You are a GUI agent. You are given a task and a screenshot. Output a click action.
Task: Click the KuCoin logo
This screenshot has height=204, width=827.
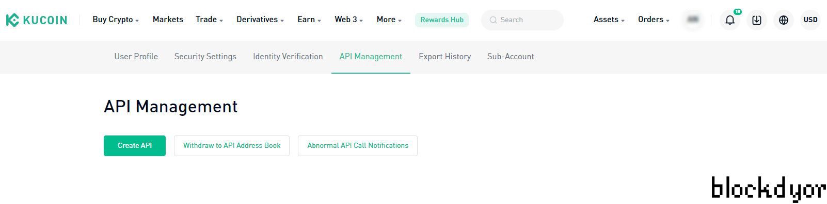(37, 20)
